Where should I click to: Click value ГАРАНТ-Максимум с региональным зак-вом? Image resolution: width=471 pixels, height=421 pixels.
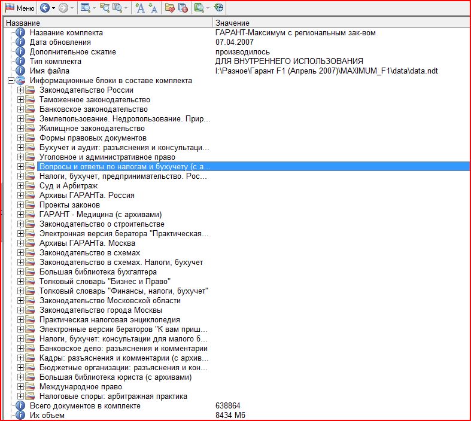[x=295, y=32]
